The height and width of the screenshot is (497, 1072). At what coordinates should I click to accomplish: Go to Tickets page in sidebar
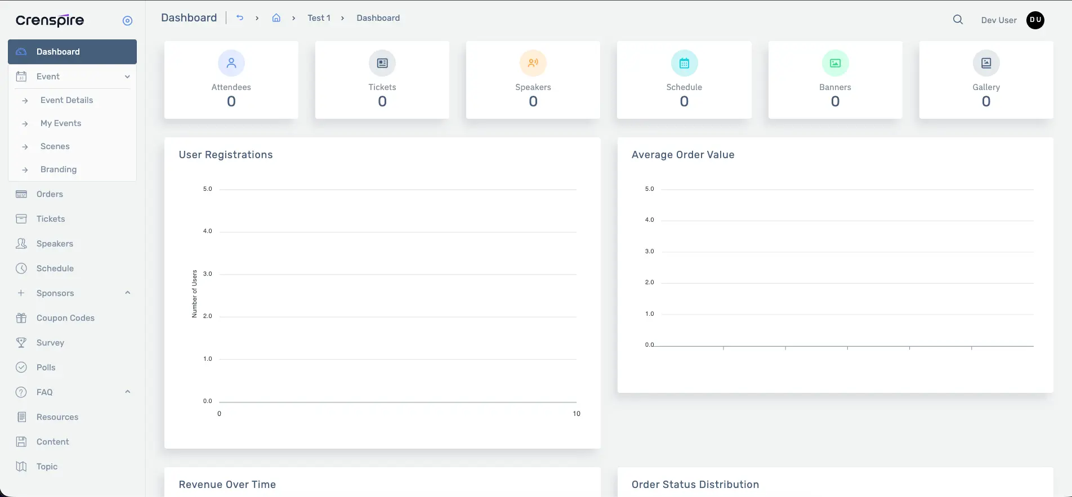click(51, 219)
